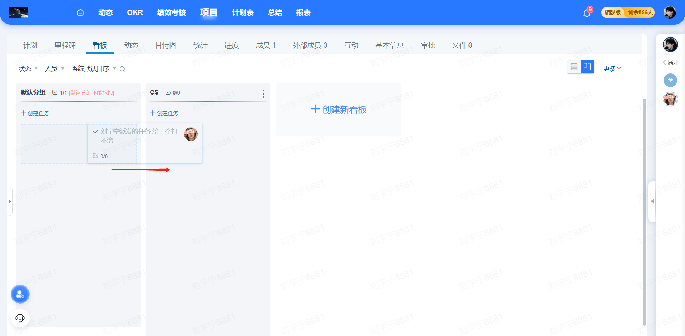Open the notification bell
Image resolution: width=685 pixels, height=336 pixels.
pyautogui.click(x=587, y=13)
